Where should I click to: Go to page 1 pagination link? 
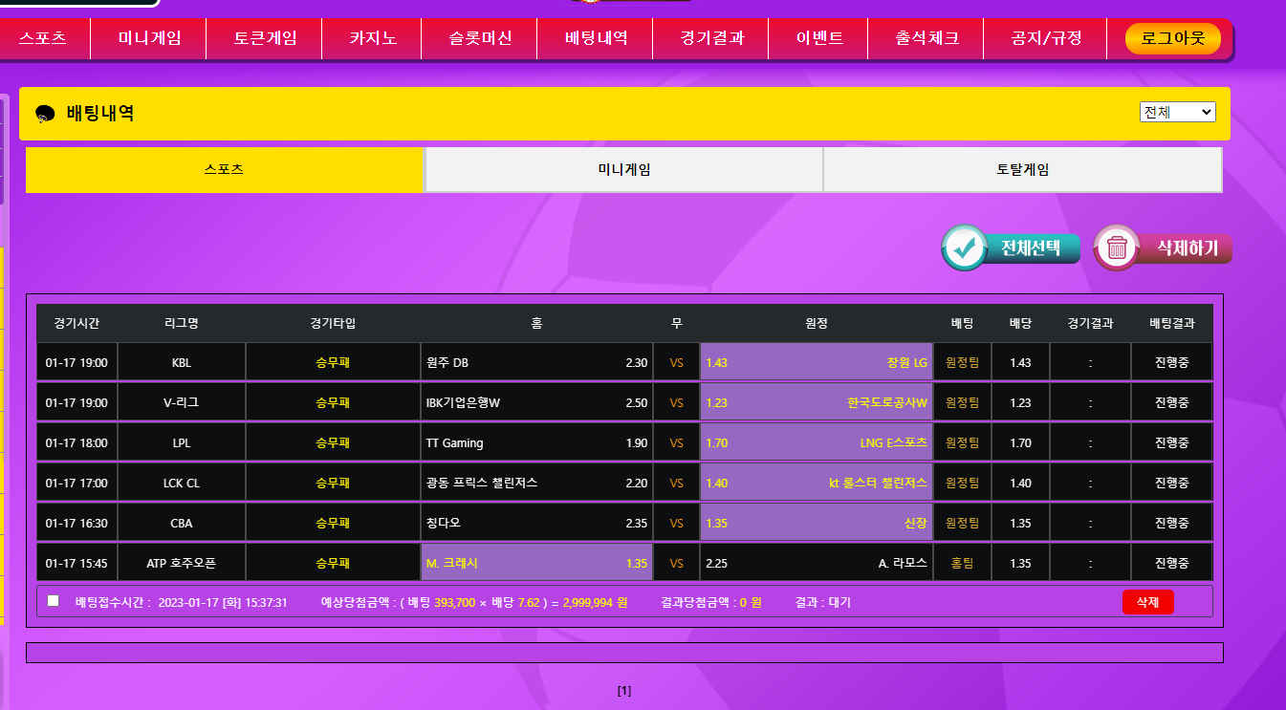(x=624, y=691)
